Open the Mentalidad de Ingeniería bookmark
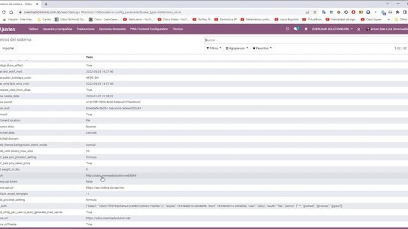 341,20
